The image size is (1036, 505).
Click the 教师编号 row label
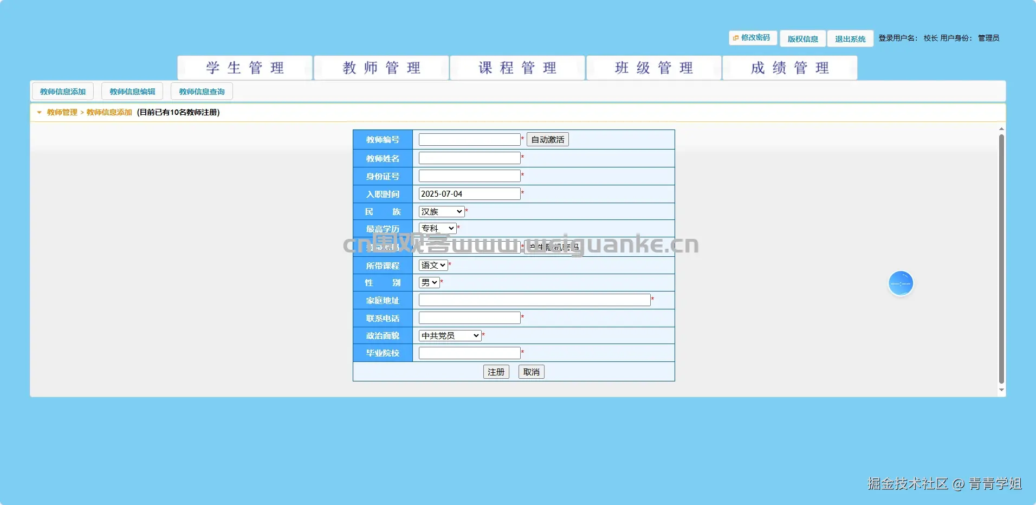tap(383, 139)
